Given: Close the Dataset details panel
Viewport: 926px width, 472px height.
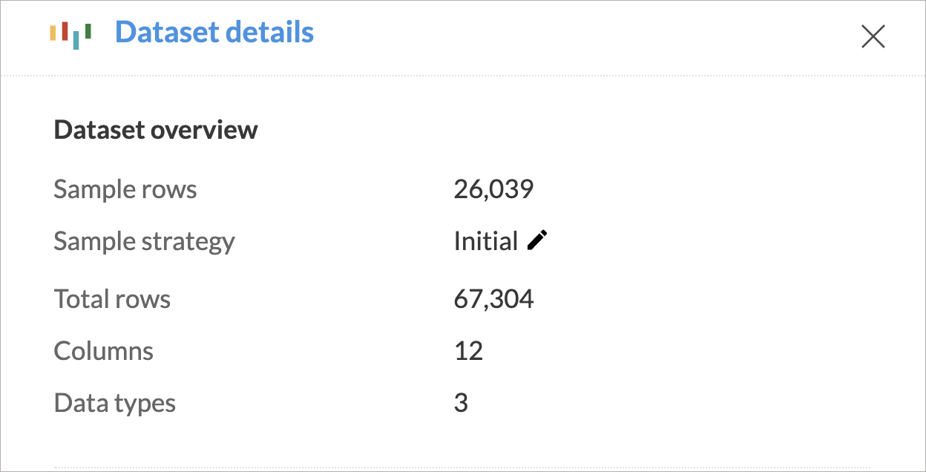Looking at the screenshot, I should pyautogui.click(x=873, y=36).
